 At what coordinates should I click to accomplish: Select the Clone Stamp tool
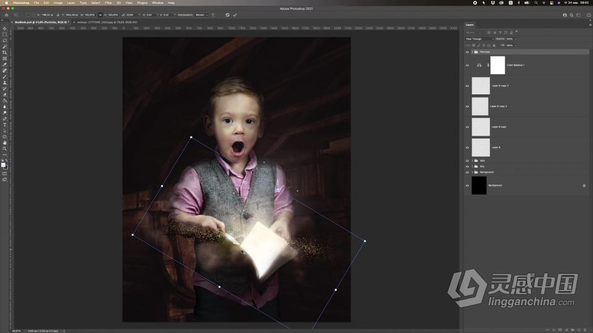4,83
